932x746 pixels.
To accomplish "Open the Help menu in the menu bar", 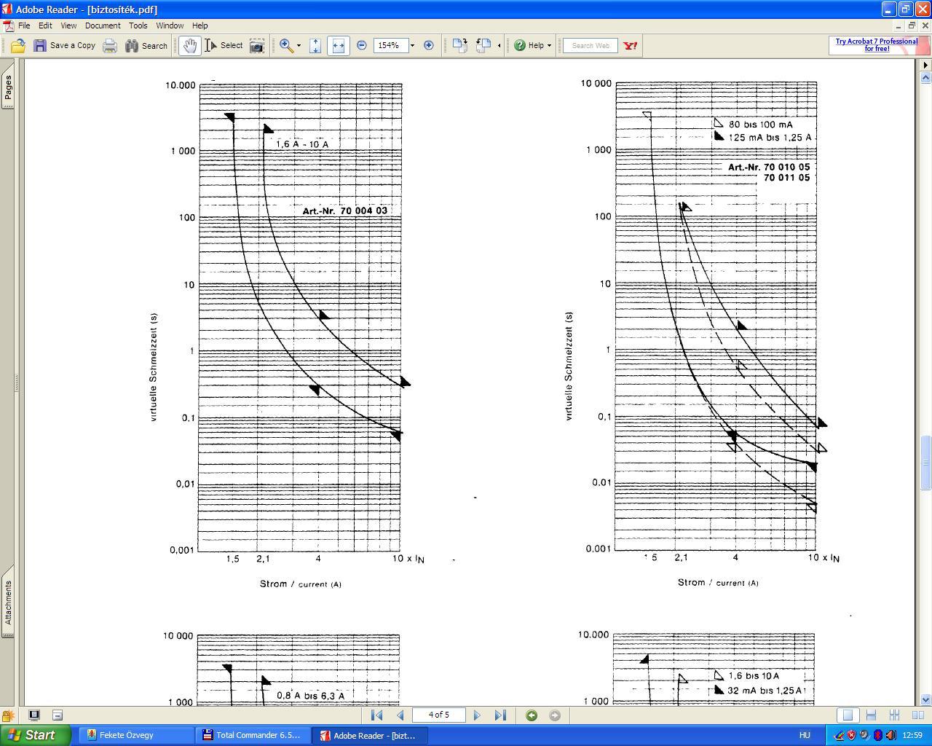I will [x=200, y=25].
